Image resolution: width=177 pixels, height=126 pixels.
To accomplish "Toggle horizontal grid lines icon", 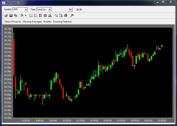I will (36, 16).
